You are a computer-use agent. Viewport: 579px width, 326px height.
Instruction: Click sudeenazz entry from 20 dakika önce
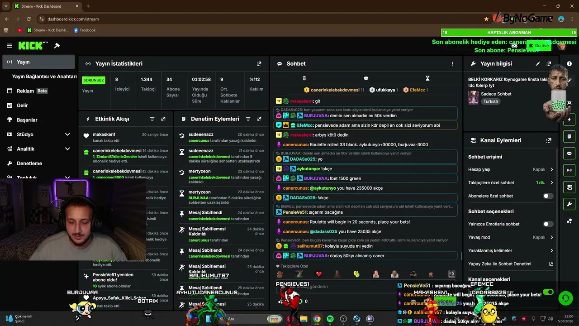point(221,137)
